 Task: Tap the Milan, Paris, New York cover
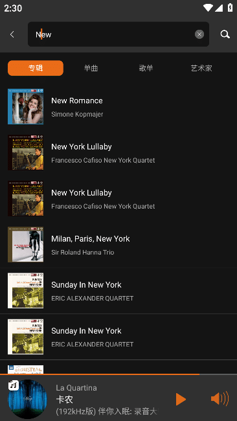pyautogui.click(x=25, y=245)
